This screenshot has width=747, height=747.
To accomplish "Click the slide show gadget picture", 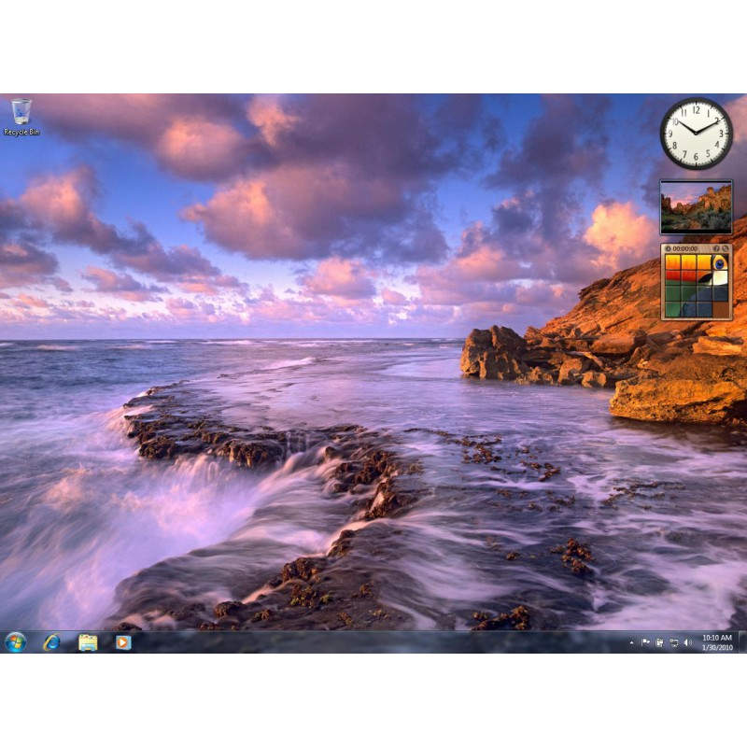I will click(696, 207).
